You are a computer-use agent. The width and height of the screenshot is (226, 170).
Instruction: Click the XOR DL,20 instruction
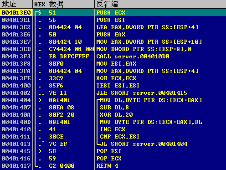(116, 115)
